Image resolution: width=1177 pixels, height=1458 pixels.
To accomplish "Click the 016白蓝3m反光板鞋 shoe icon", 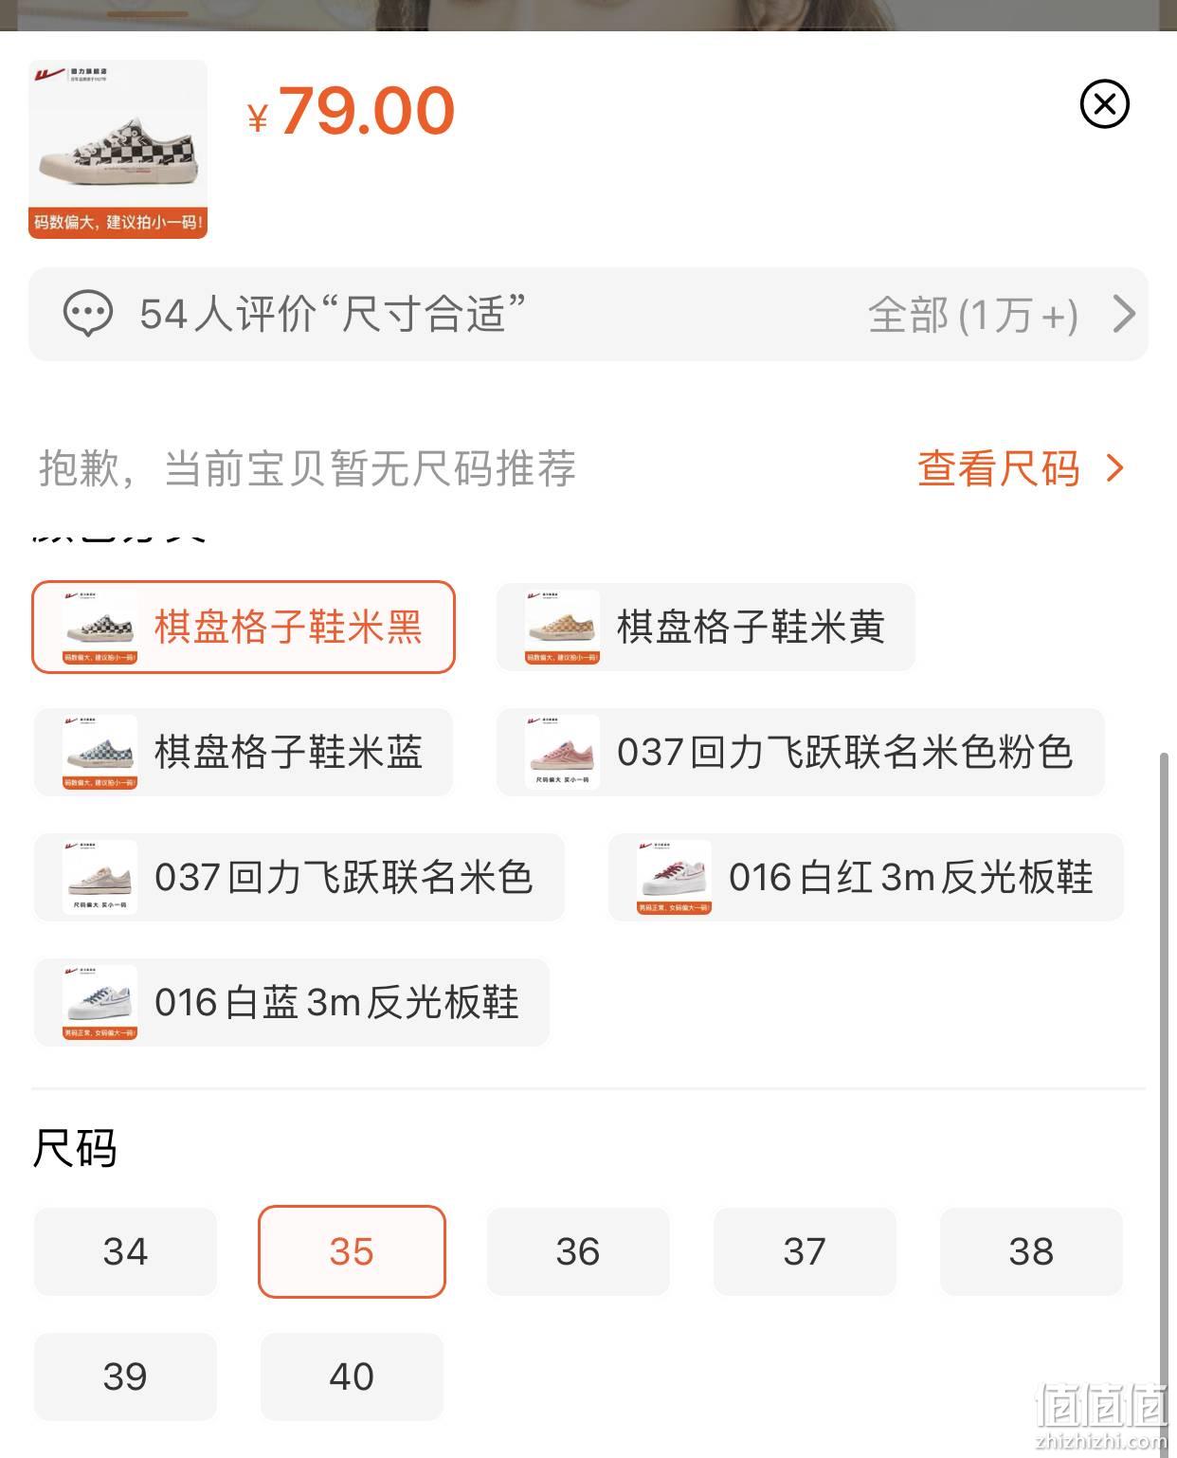I will point(100,1002).
